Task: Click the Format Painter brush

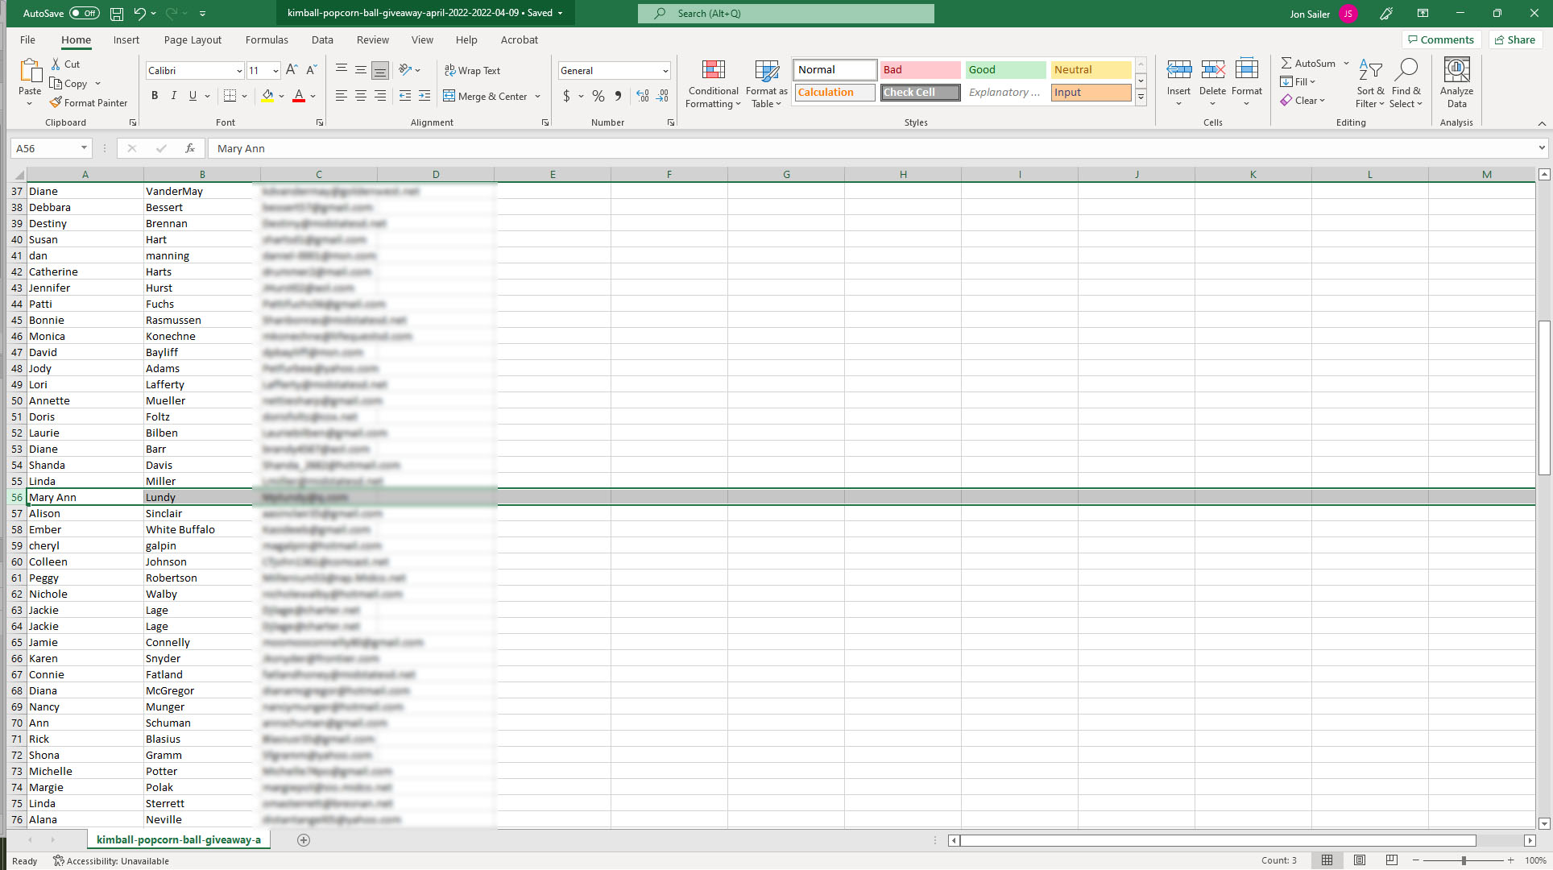Action: 56,102
